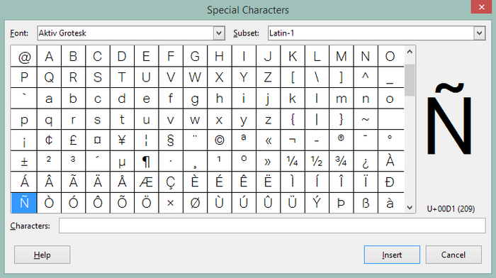
Task: Select the copyright symbol © character
Action: (219, 140)
